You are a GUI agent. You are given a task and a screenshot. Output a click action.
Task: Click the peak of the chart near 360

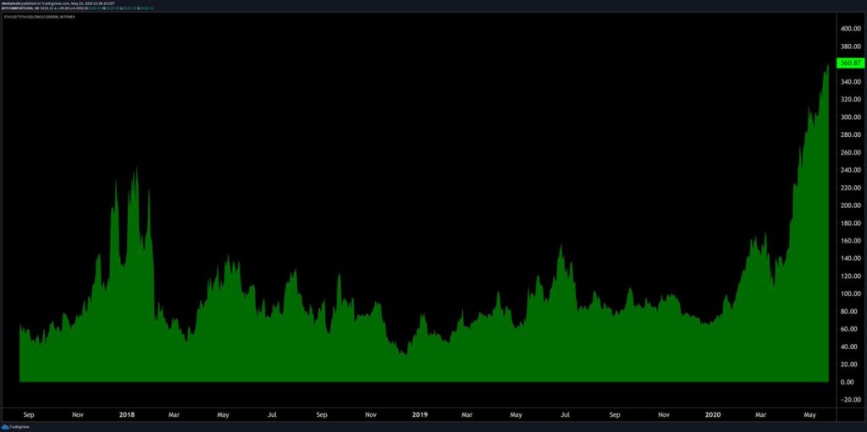tap(827, 67)
